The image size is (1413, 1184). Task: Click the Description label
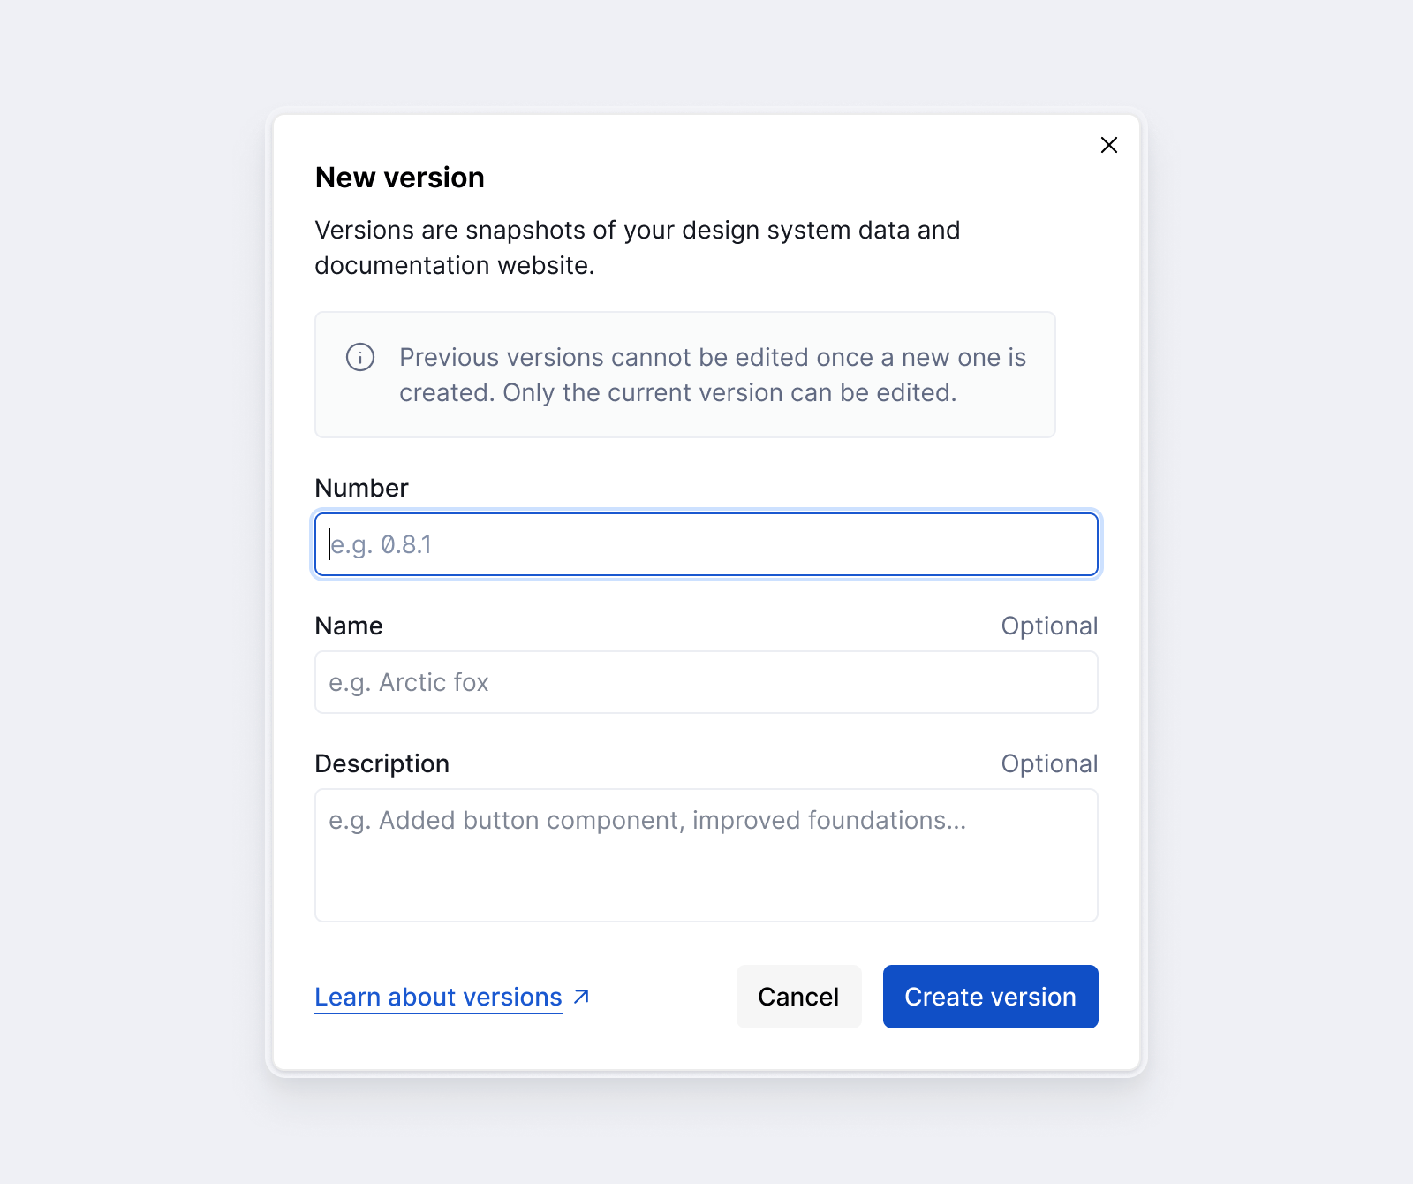tap(382, 763)
